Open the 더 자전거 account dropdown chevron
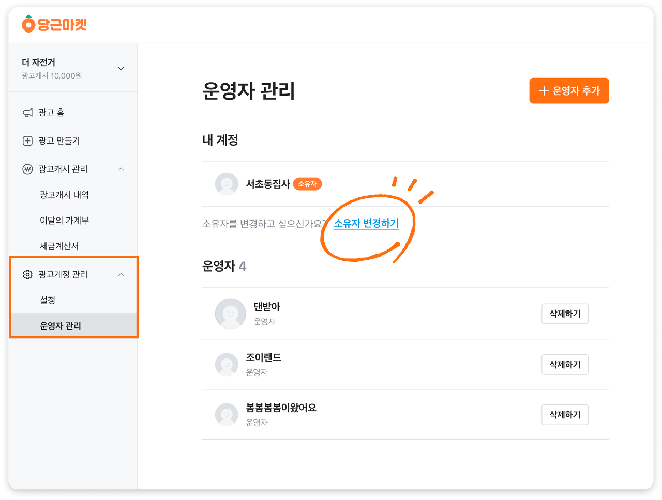This screenshot has height=500, width=662. pos(121,69)
